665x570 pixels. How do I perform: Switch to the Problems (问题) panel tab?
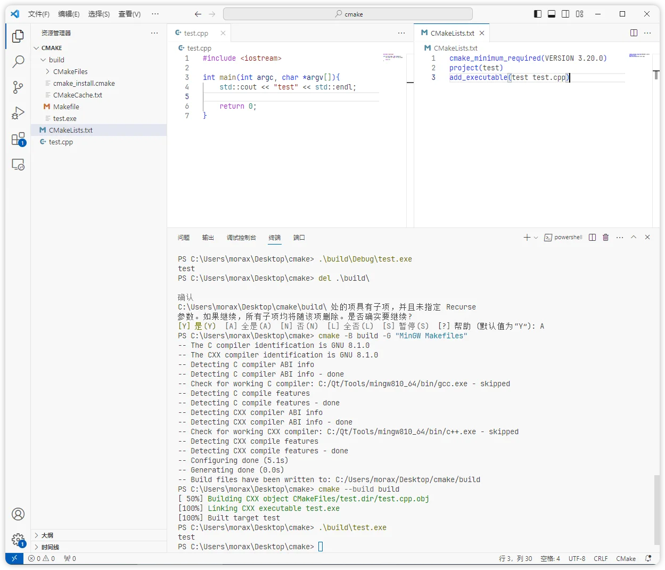184,238
